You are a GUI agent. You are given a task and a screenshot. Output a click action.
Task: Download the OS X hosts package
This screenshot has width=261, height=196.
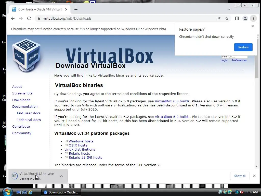[78, 145]
